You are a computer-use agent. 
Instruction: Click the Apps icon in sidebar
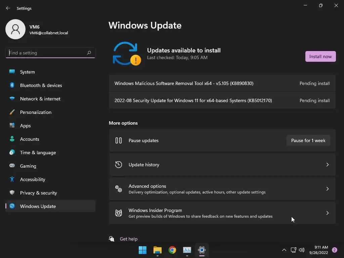[12, 126]
